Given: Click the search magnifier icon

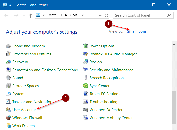Looking at the screenshot, I should click(x=169, y=15).
